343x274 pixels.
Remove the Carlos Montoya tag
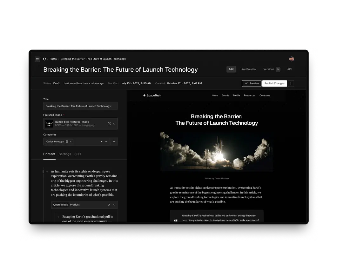point(71,141)
